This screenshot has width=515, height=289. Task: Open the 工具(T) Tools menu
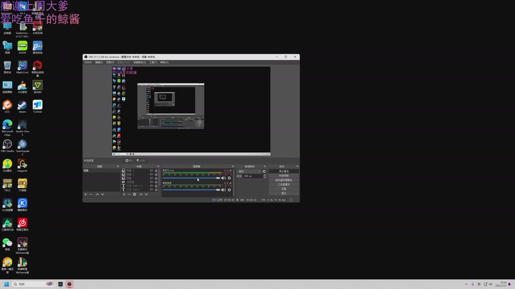(x=153, y=62)
